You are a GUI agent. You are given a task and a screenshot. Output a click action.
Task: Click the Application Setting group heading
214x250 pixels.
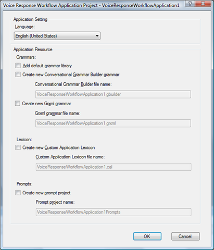coord(30,19)
